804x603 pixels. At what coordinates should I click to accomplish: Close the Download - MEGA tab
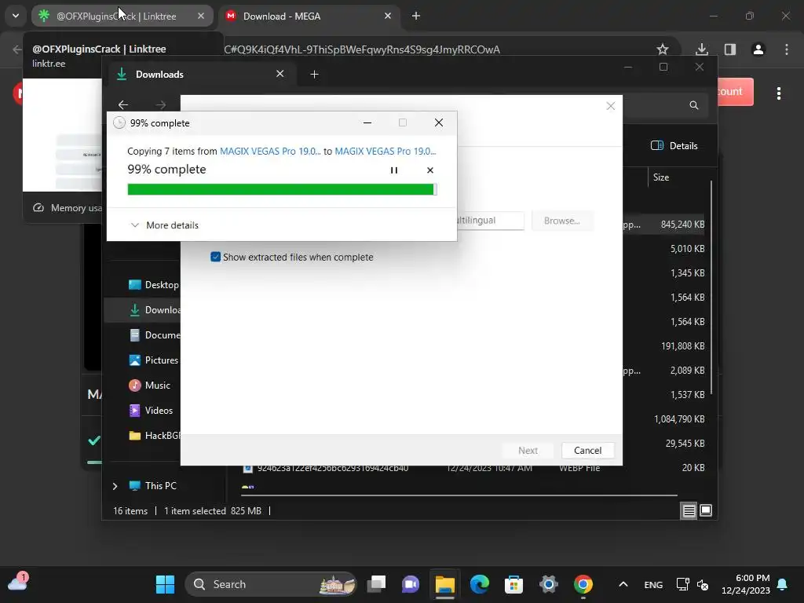tap(388, 16)
